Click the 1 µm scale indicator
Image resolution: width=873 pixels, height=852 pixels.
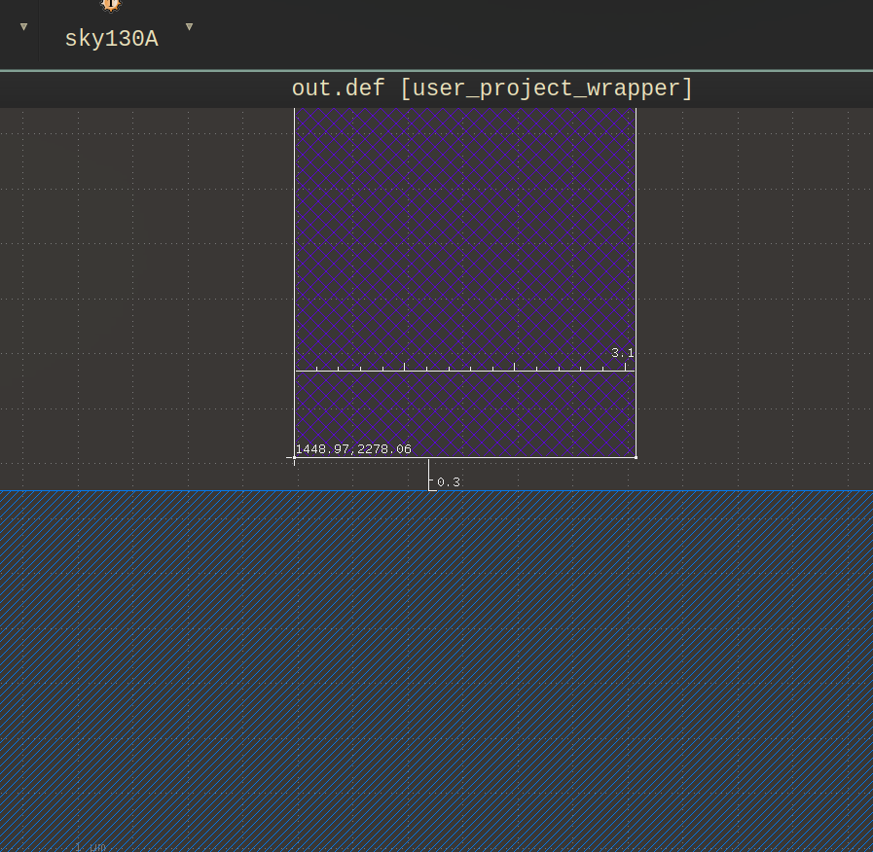tap(89, 846)
